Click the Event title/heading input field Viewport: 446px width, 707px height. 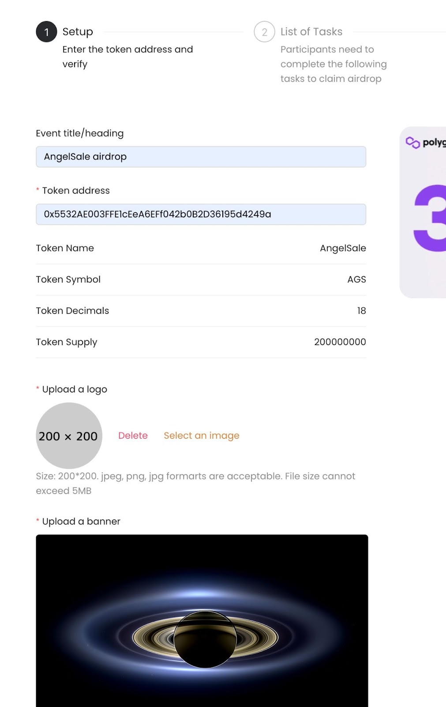201,157
